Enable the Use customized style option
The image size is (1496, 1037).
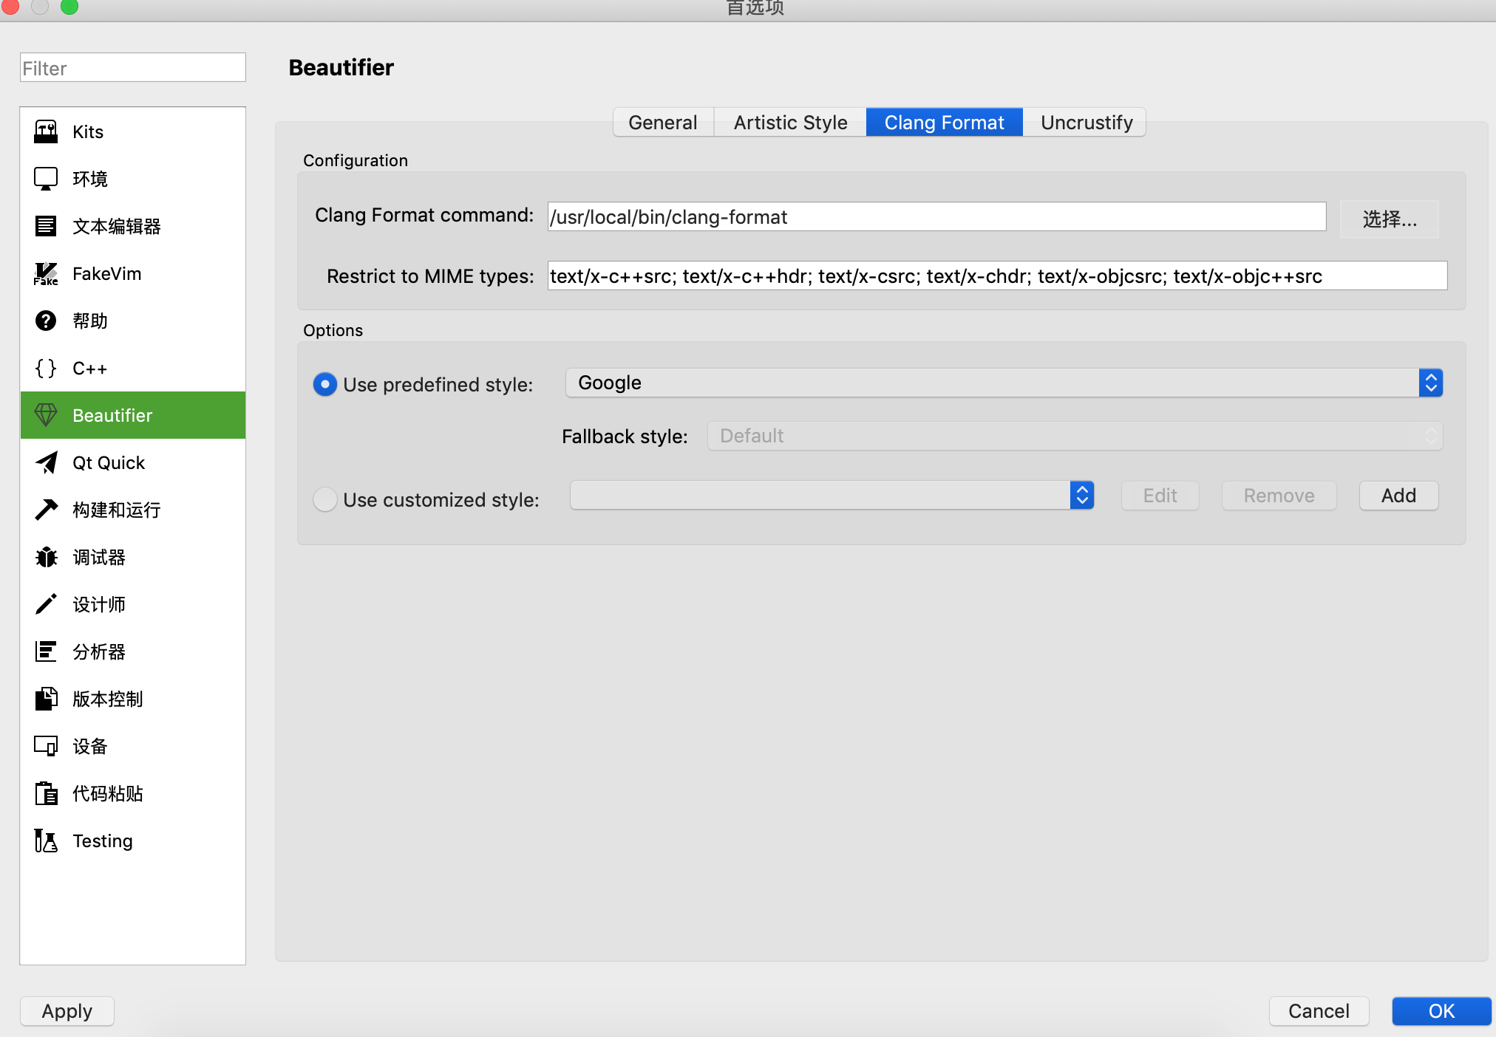click(x=325, y=499)
